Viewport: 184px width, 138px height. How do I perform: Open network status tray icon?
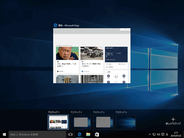click(154, 135)
